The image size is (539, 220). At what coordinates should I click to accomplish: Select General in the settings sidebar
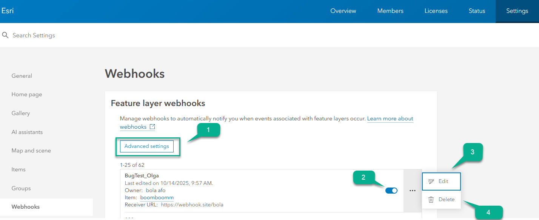pos(22,75)
